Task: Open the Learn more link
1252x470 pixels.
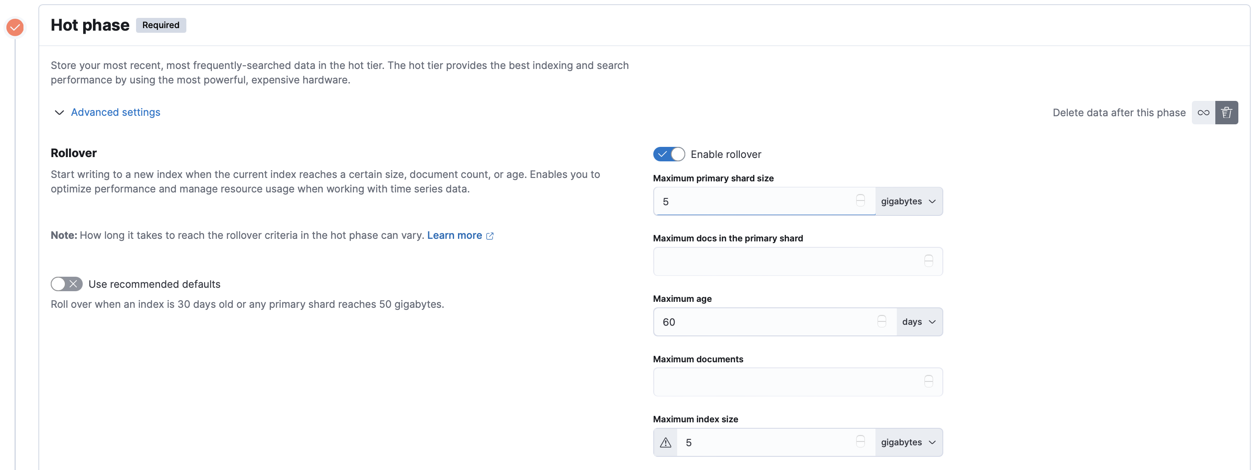Action: point(454,235)
